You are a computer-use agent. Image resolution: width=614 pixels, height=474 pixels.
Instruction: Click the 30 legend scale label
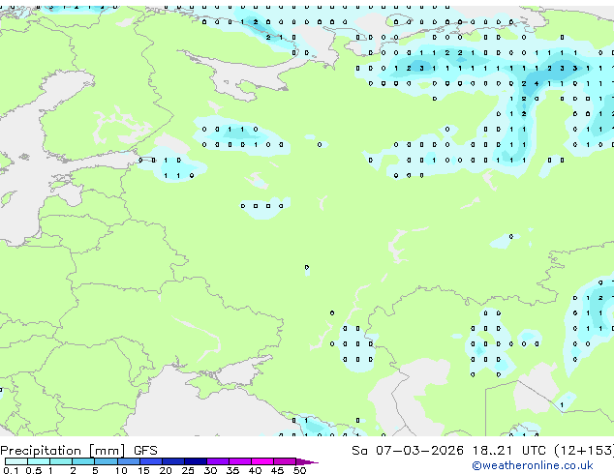[x=210, y=470]
